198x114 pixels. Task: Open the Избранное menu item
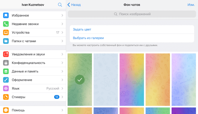33,15
